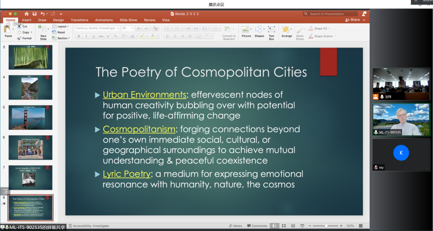The width and height of the screenshot is (433, 231).
Task: Toggle superscript formatting
Action: point(109,36)
